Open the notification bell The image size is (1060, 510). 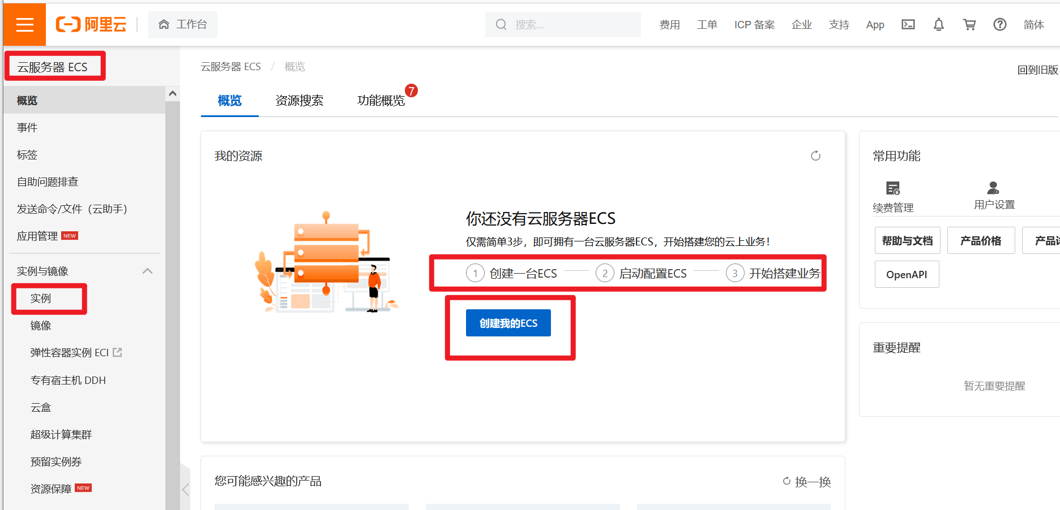(x=938, y=24)
